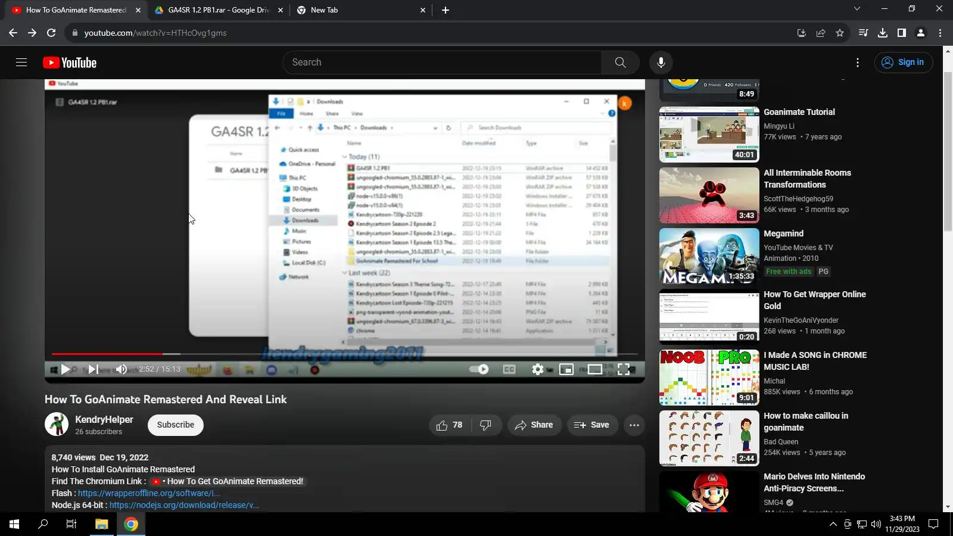The height and width of the screenshot is (536, 953).
Task: Share this video
Action: [x=534, y=425]
